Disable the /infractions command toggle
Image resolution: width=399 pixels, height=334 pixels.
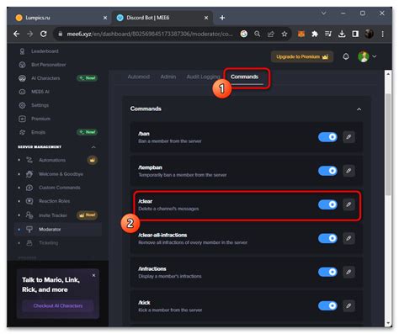[x=327, y=272]
